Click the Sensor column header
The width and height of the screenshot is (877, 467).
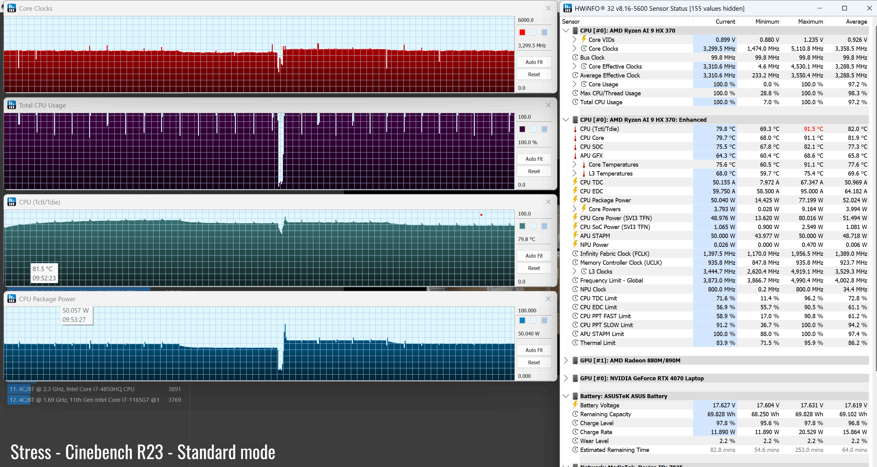[626, 22]
